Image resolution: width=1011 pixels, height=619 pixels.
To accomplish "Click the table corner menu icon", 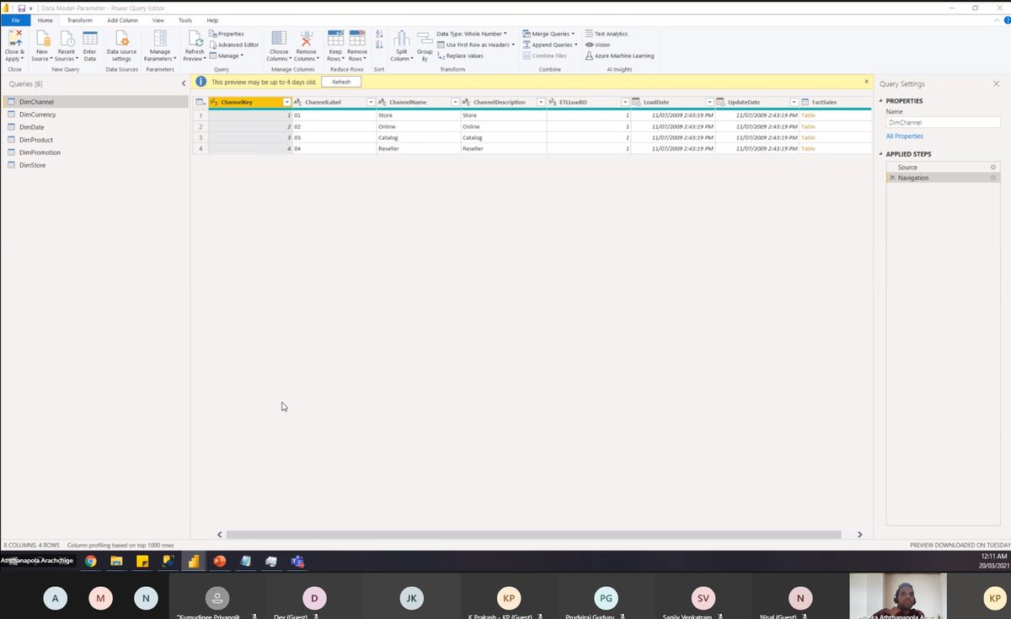I will click(x=201, y=102).
